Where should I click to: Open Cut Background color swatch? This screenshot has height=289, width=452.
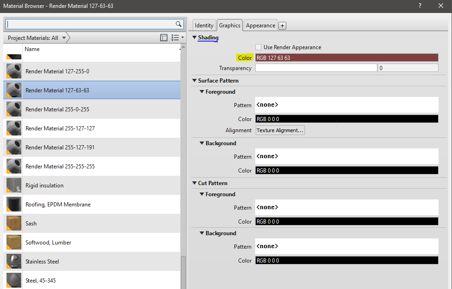pos(347,260)
